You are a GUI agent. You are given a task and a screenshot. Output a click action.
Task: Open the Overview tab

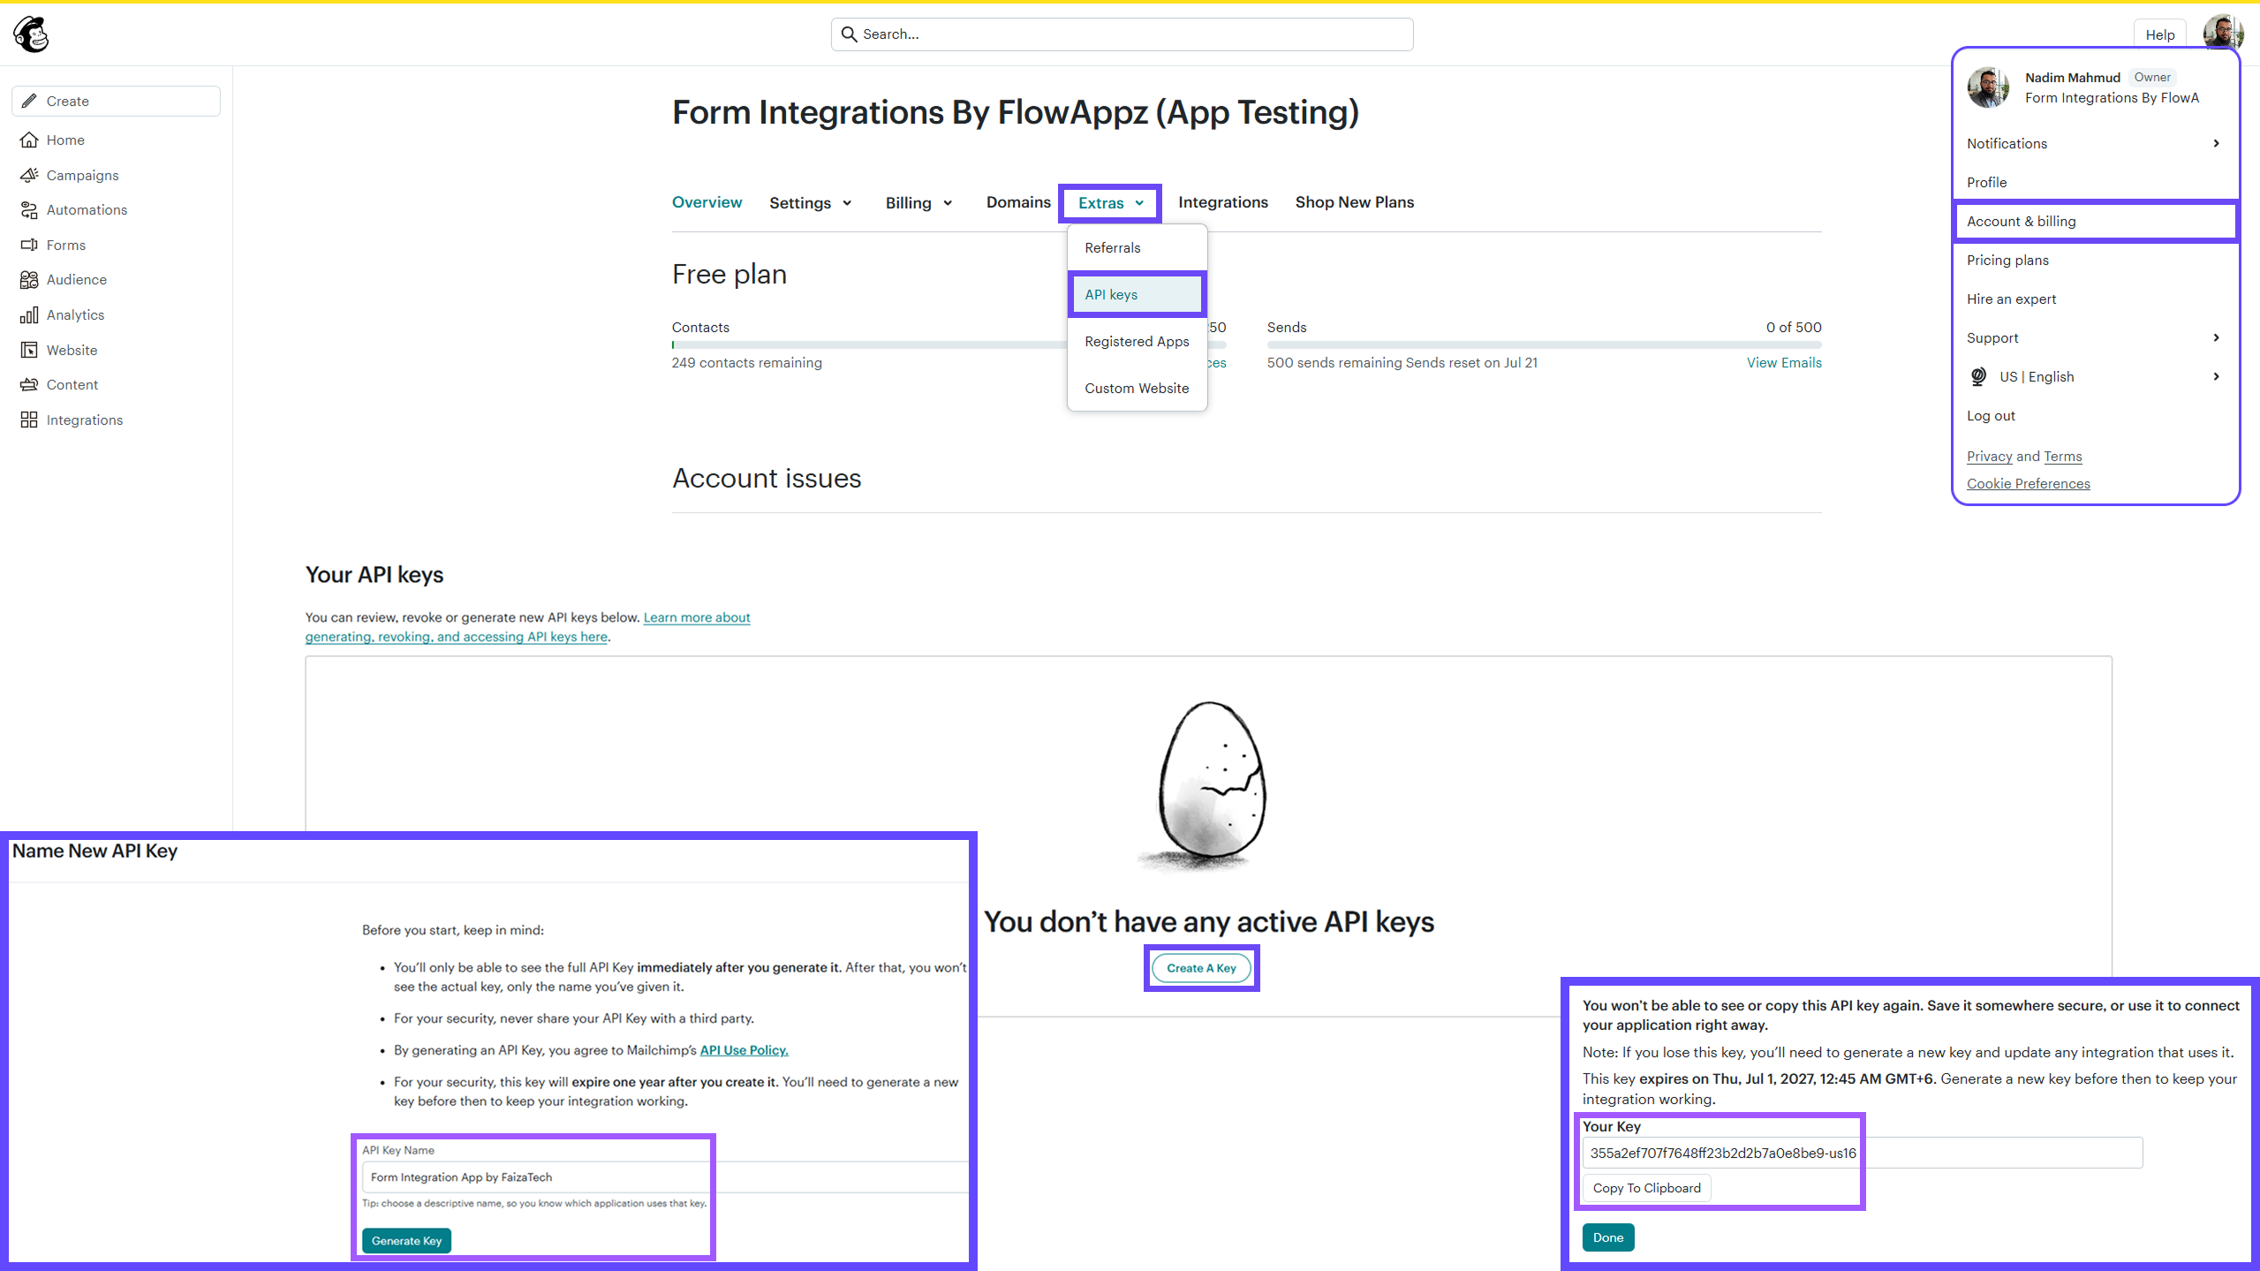(707, 202)
